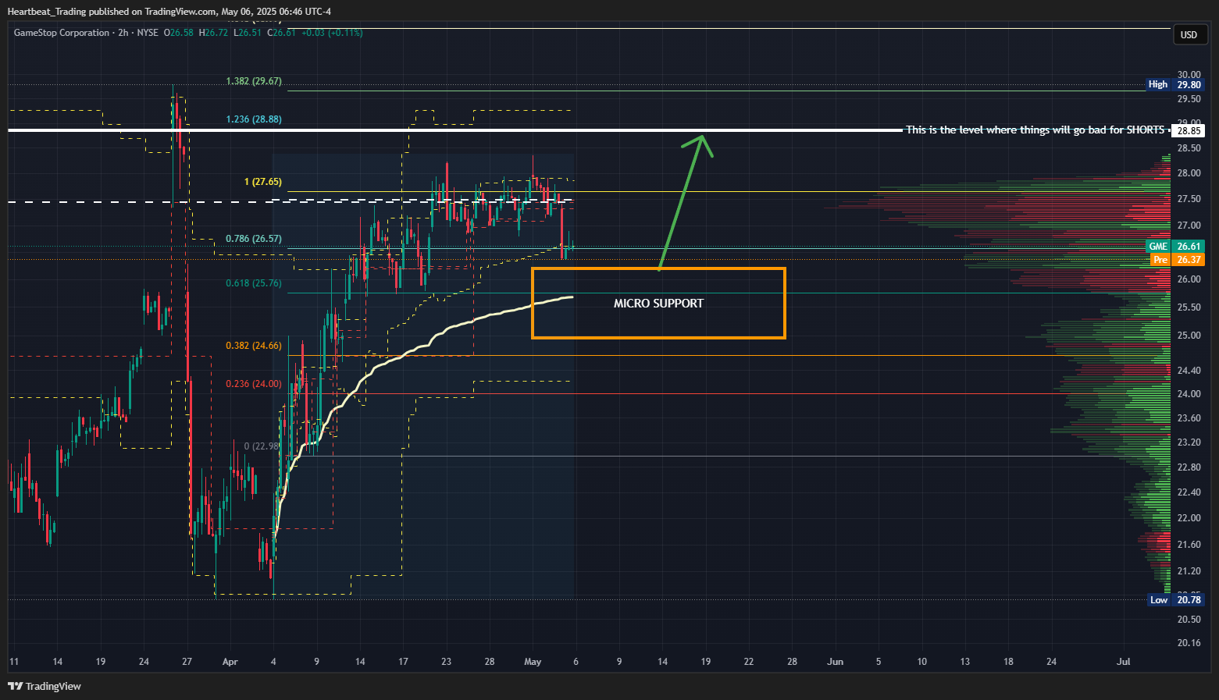1219x700 pixels.
Task: Click Fibonacci level label 1 (27.65)
Action: pos(263,182)
